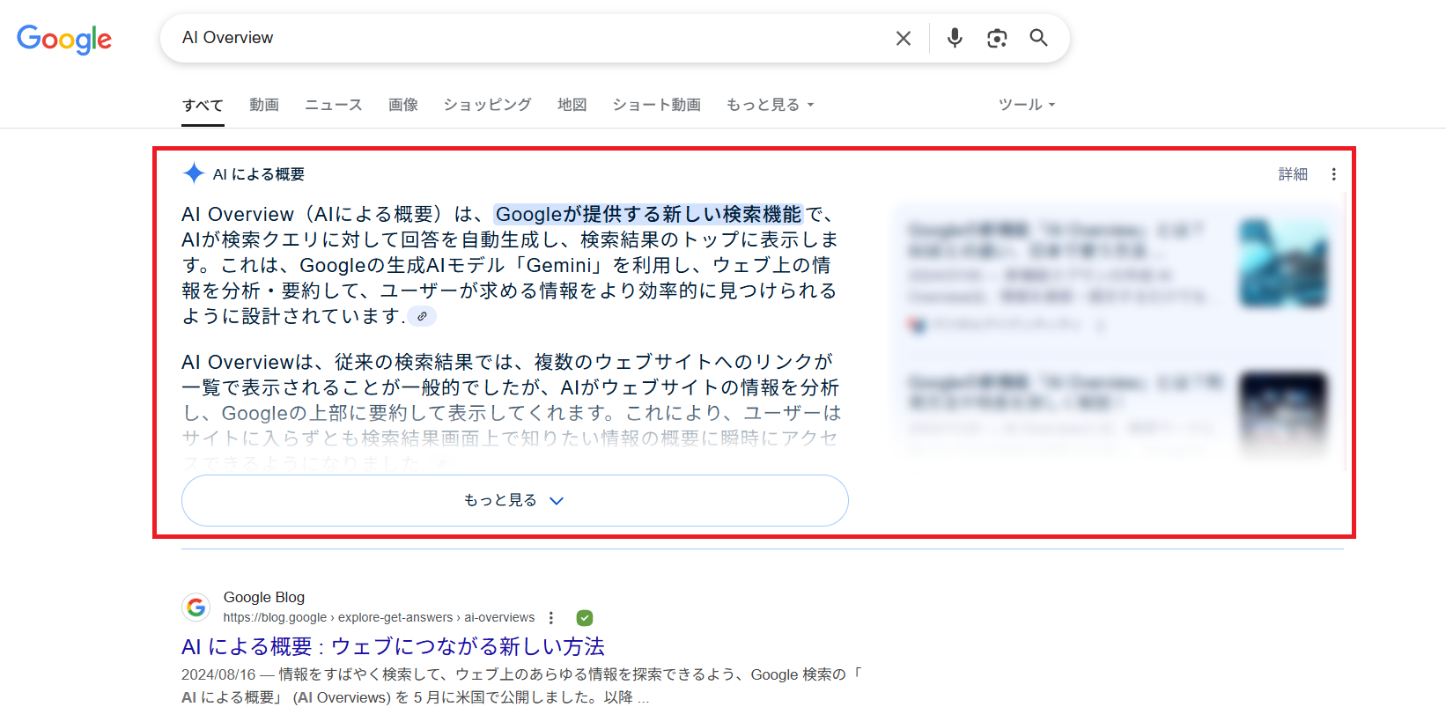
Task: Click the second blurred source thumbnail
Action: click(1283, 414)
